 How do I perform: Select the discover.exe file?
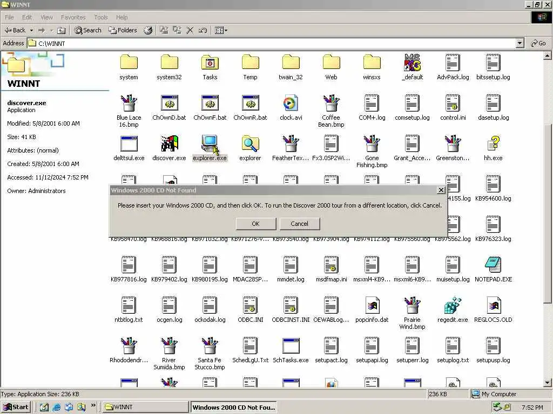tap(169, 148)
